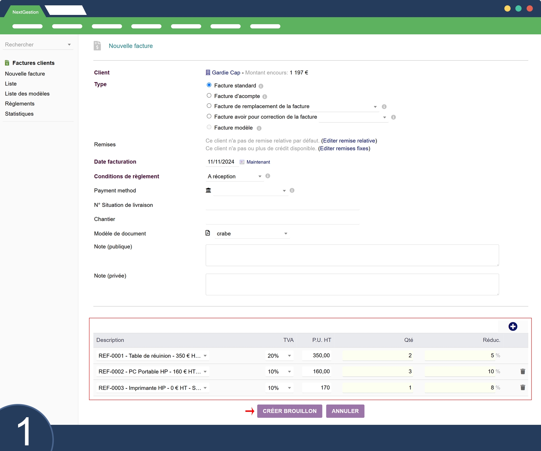Click info icon next to Facture standard
541x451 pixels.
(261, 86)
